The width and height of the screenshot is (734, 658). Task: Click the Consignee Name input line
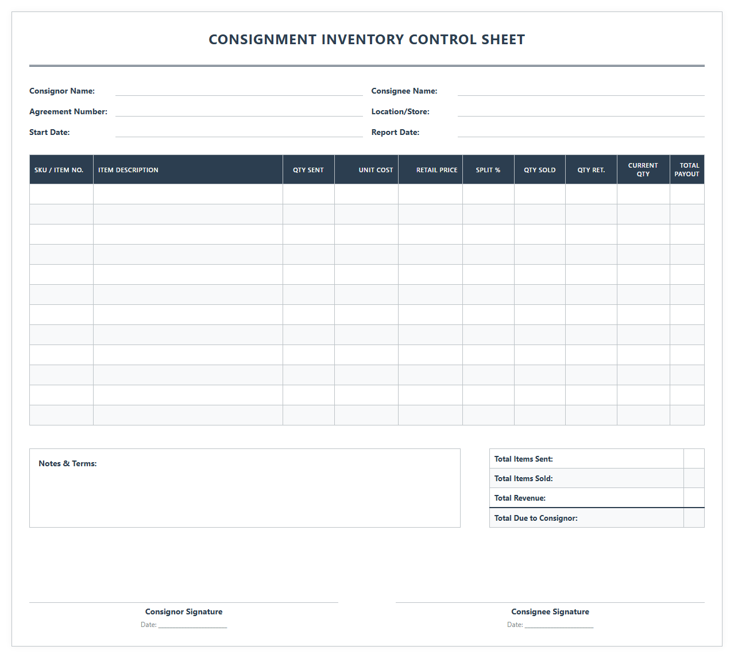tap(581, 91)
